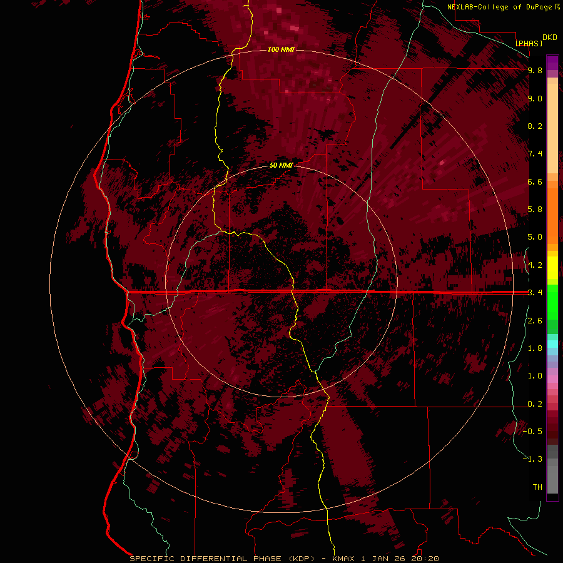Click the 0.2 scale label

tap(535, 404)
